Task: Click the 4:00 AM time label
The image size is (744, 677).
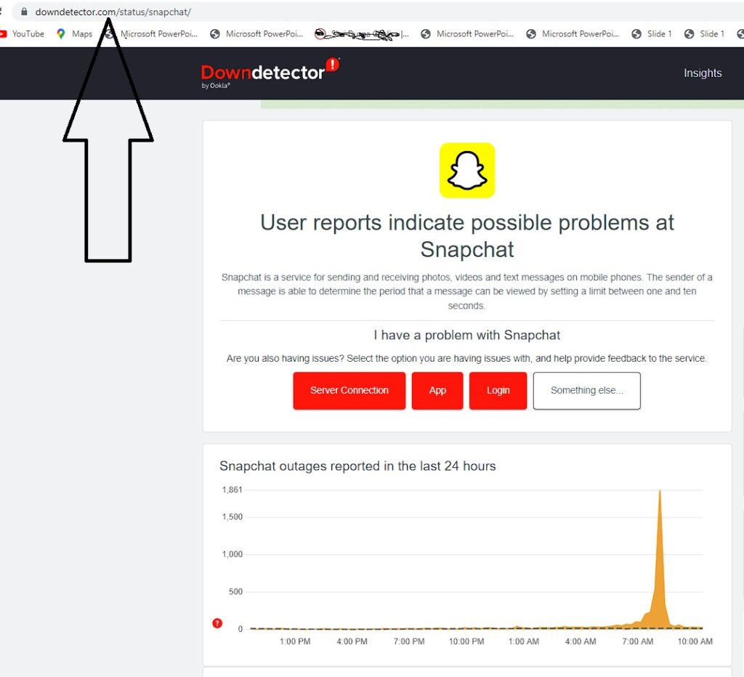Action: point(581,641)
